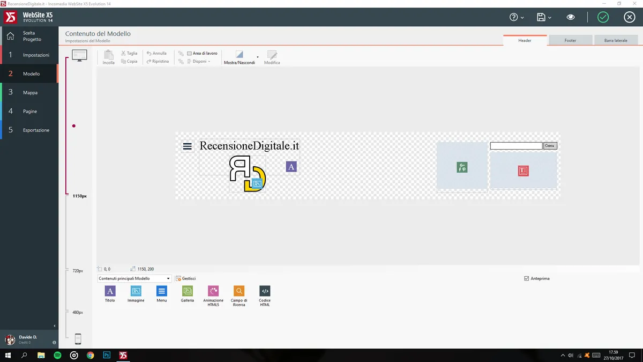The image size is (643, 362).
Task: Click the search input field on the canvas
Action: click(517, 146)
